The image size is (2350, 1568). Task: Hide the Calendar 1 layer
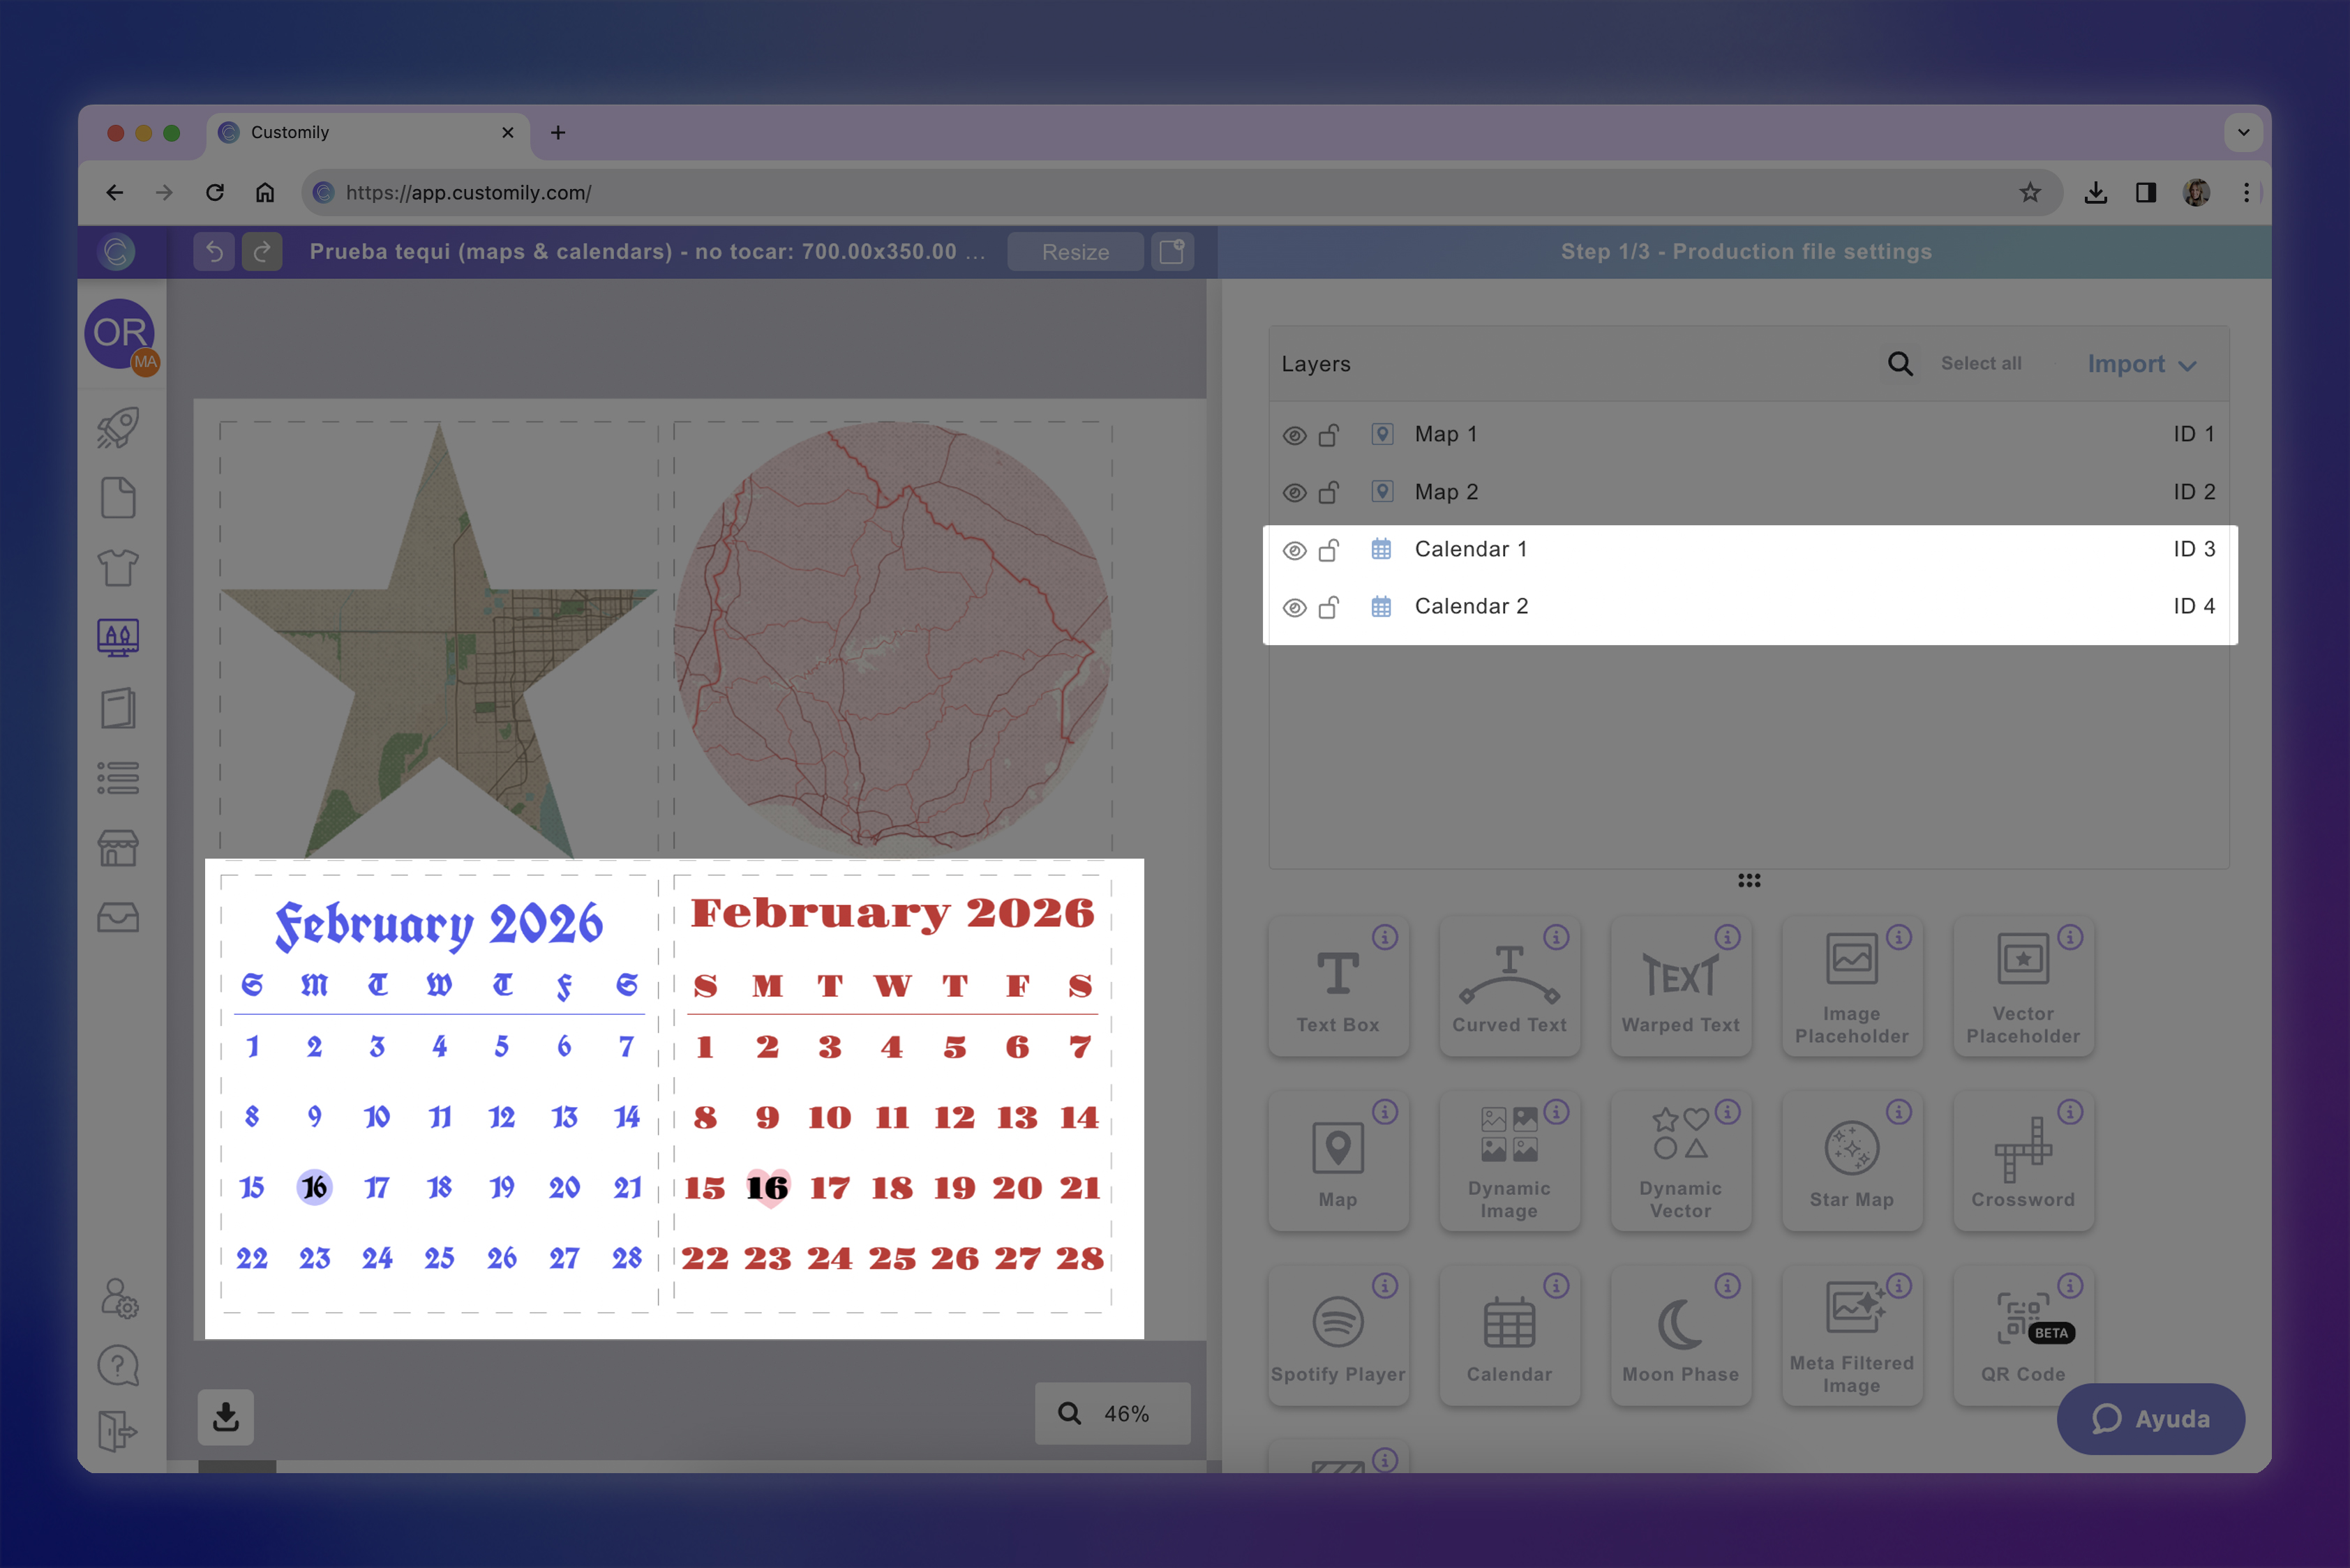(x=1294, y=549)
